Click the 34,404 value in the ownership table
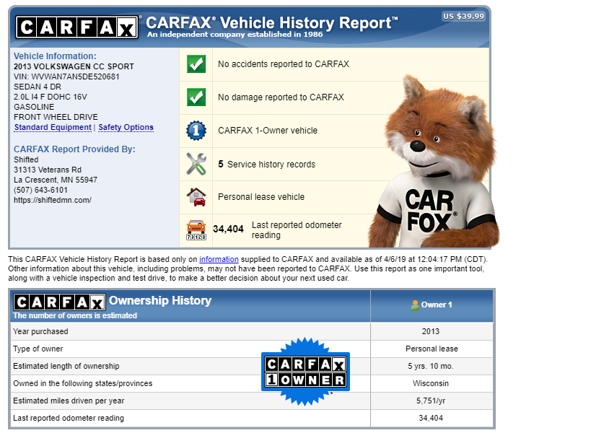 tap(430, 419)
